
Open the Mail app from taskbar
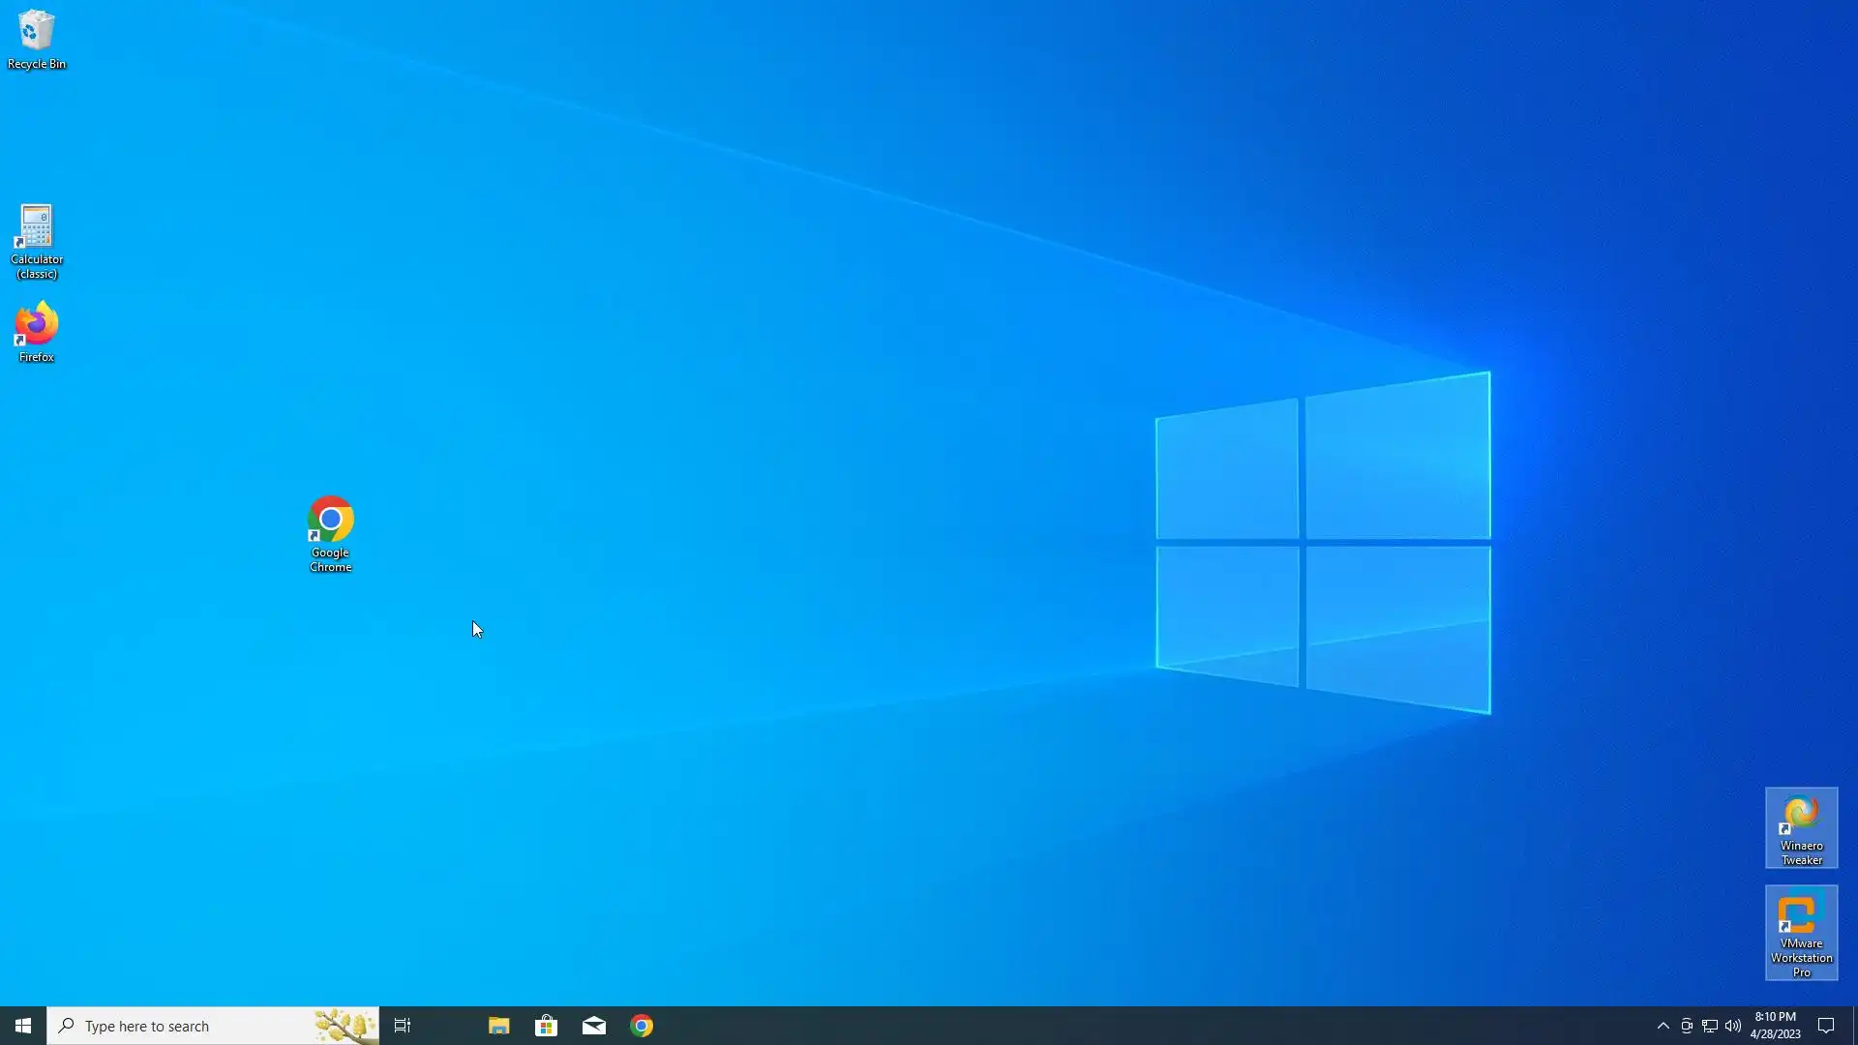pos(594,1026)
